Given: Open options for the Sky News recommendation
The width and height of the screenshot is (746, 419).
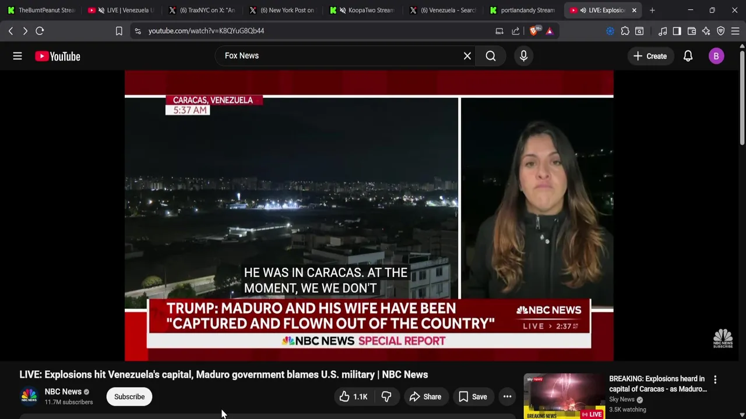Looking at the screenshot, I should click(x=715, y=379).
